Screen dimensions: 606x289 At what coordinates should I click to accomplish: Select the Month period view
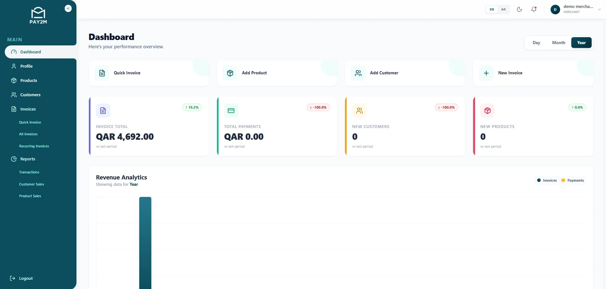(559, 43)
